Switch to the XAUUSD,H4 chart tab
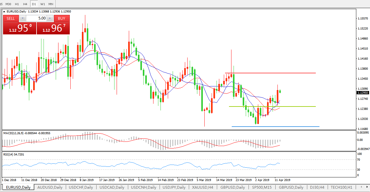The width and height of the screenshot is (370, 192). (x=203, y=187)
